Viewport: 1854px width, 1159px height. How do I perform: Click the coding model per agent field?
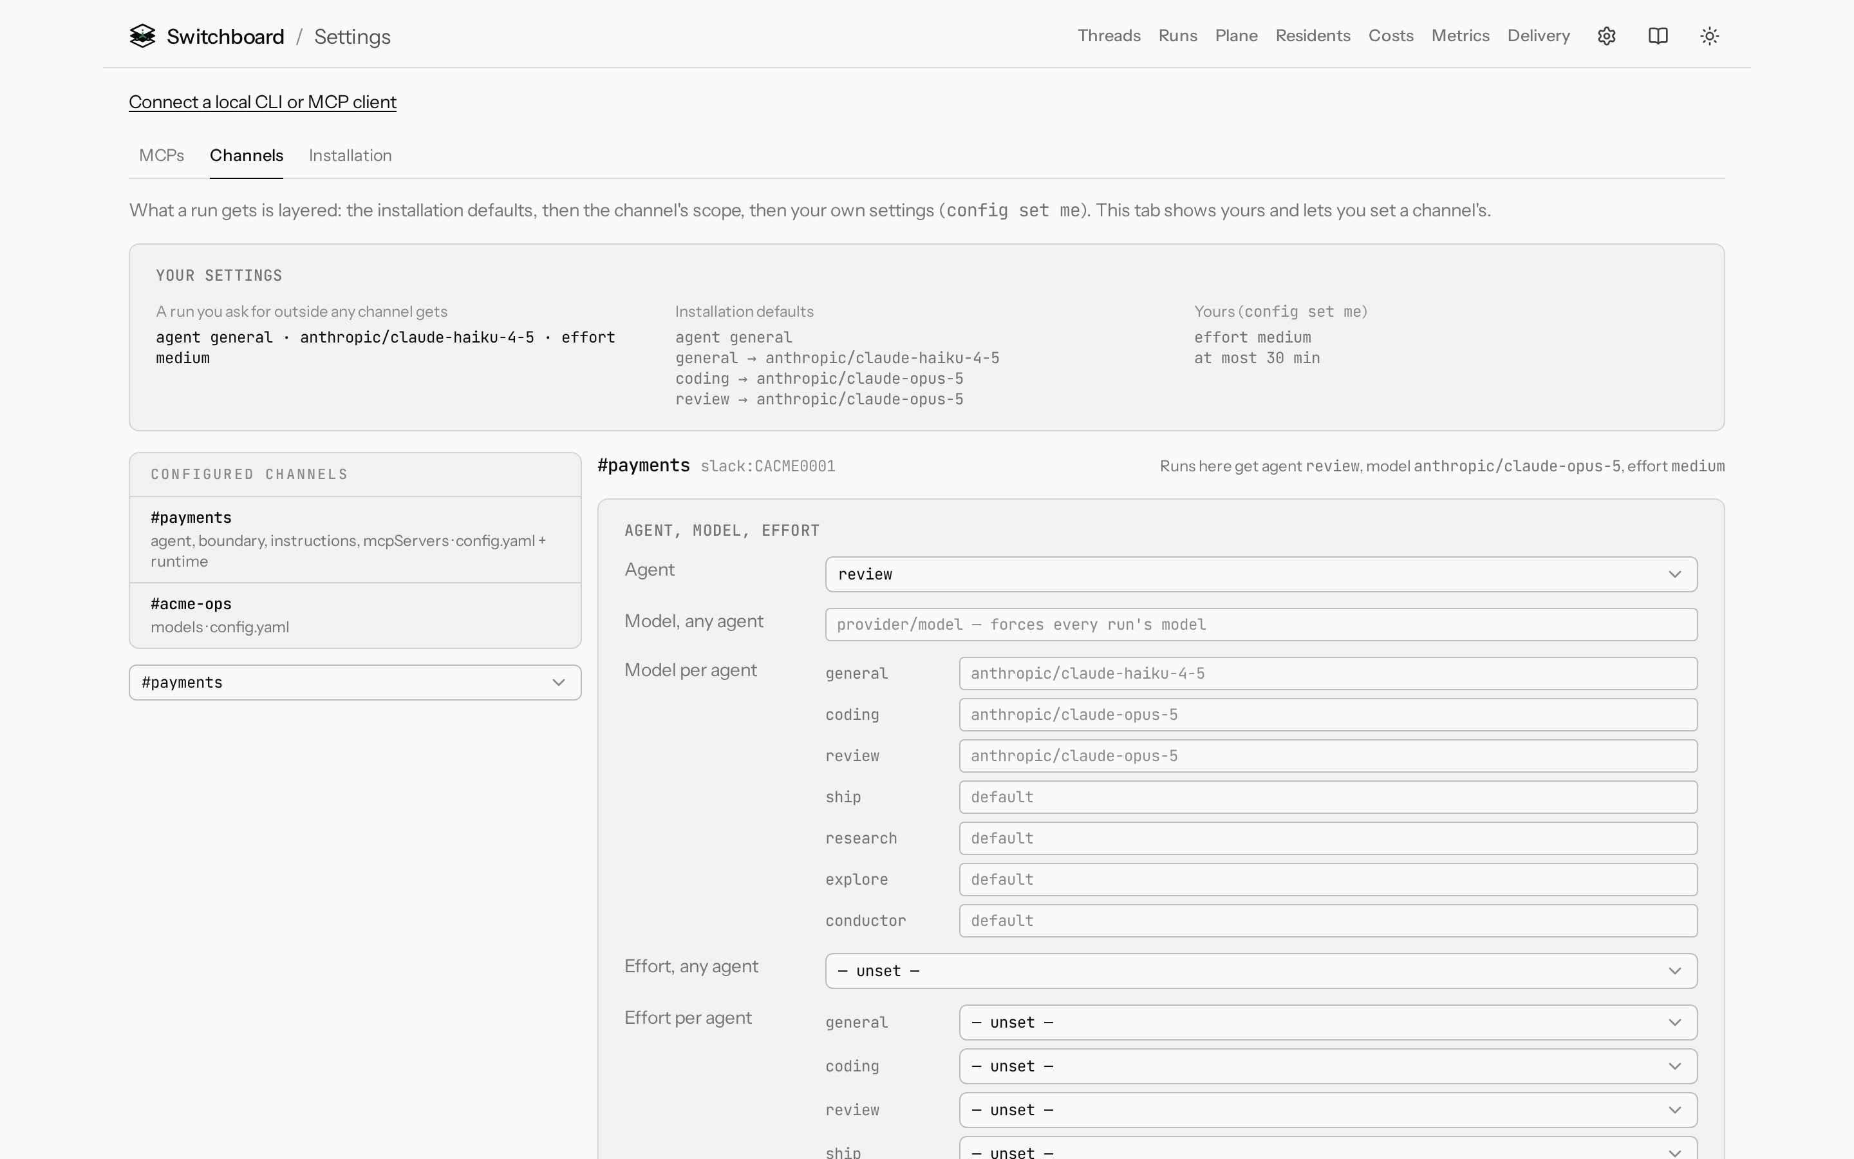(1327, 715)
